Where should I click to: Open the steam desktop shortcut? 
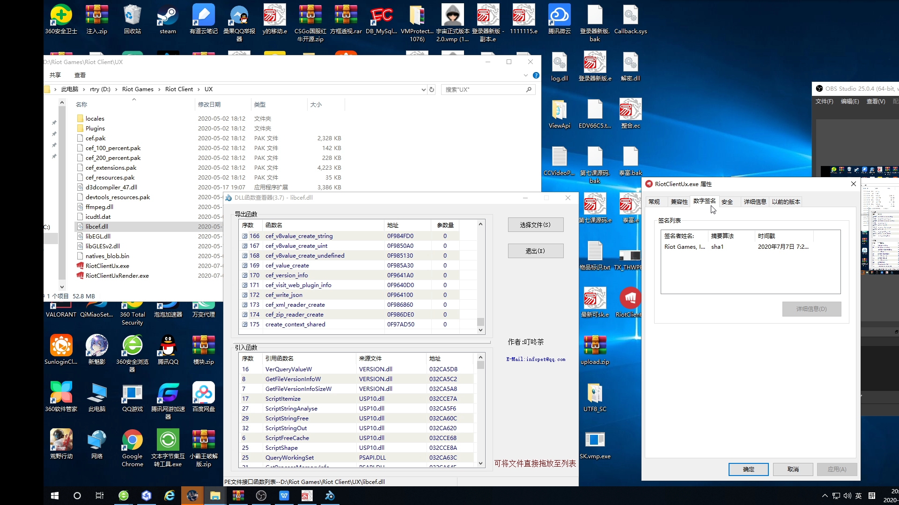[x=168, y=19]
